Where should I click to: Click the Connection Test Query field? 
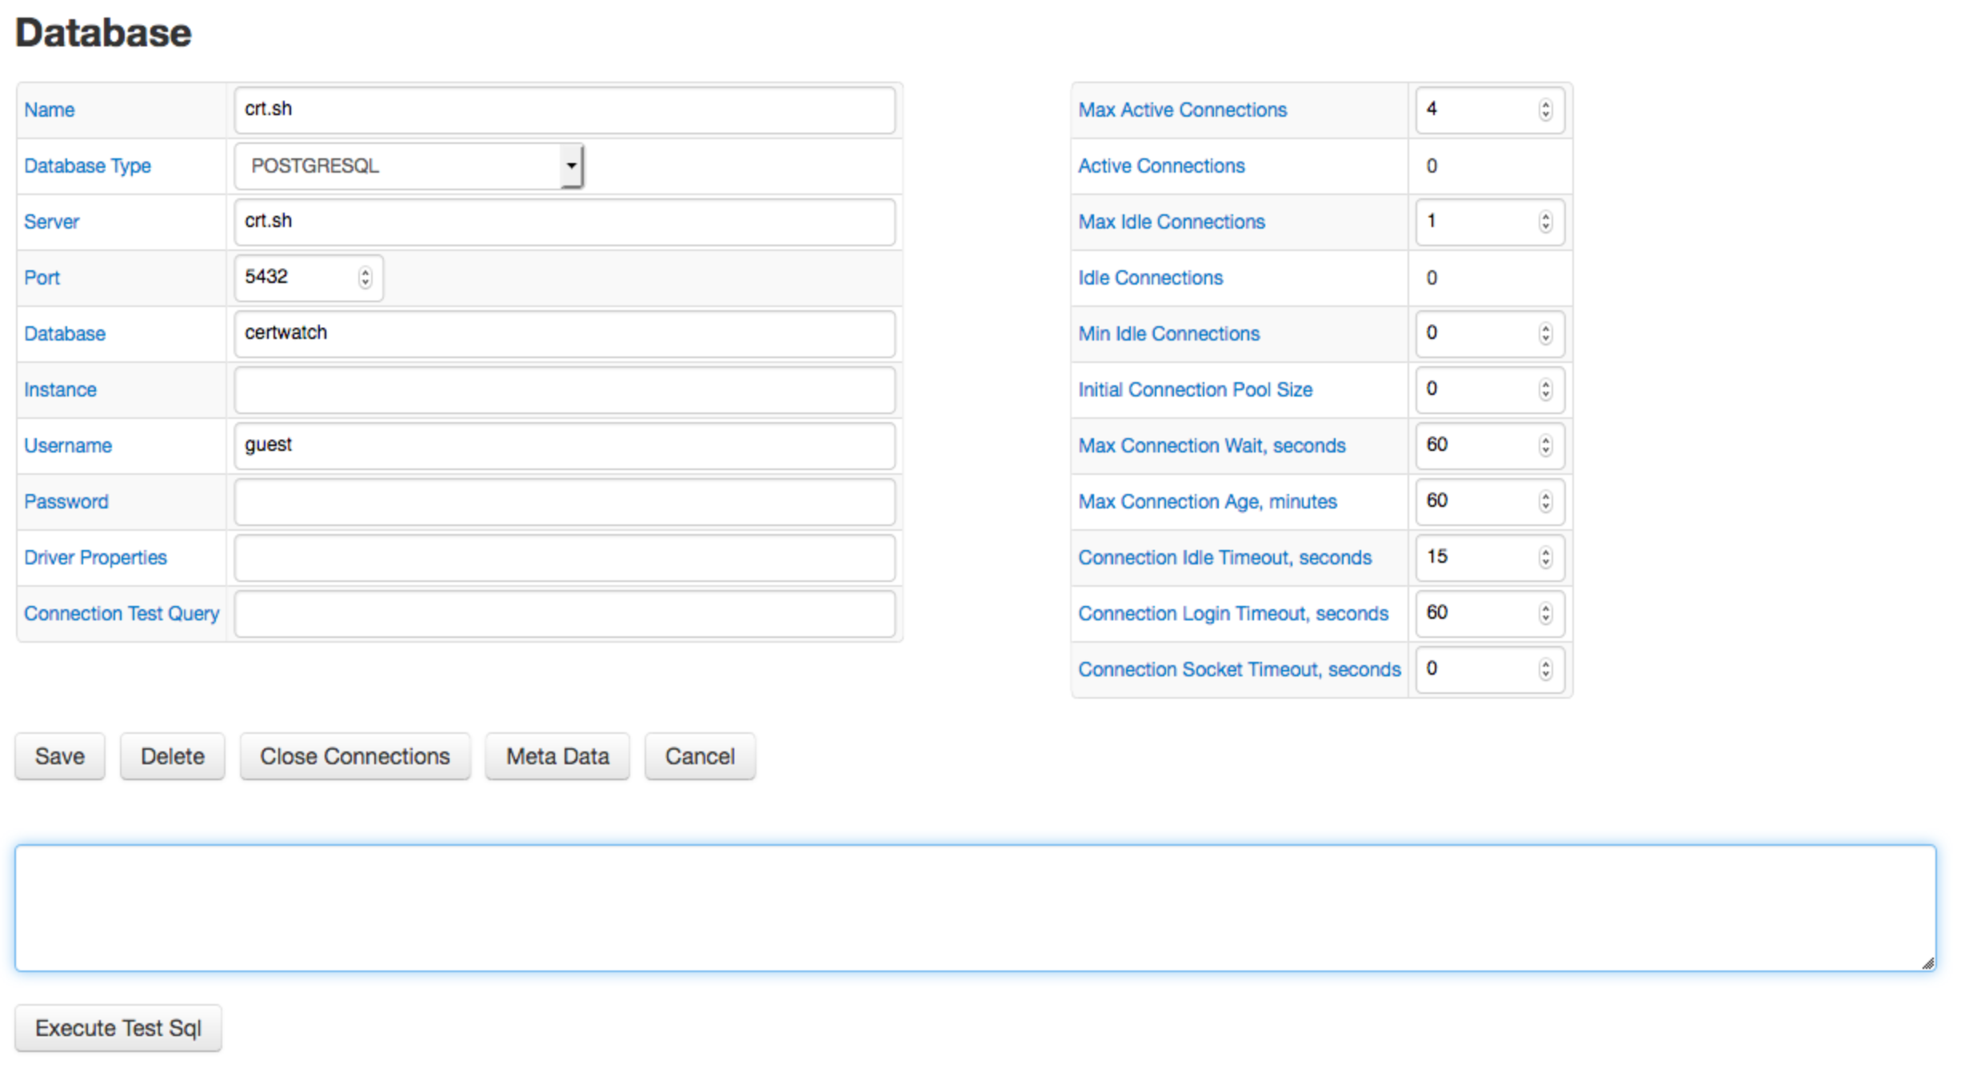(565, 614)
